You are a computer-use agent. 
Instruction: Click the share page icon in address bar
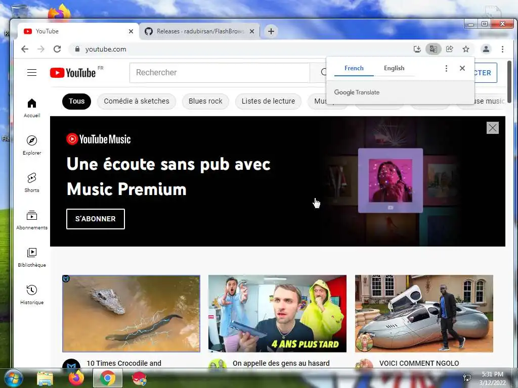[450, 49]
